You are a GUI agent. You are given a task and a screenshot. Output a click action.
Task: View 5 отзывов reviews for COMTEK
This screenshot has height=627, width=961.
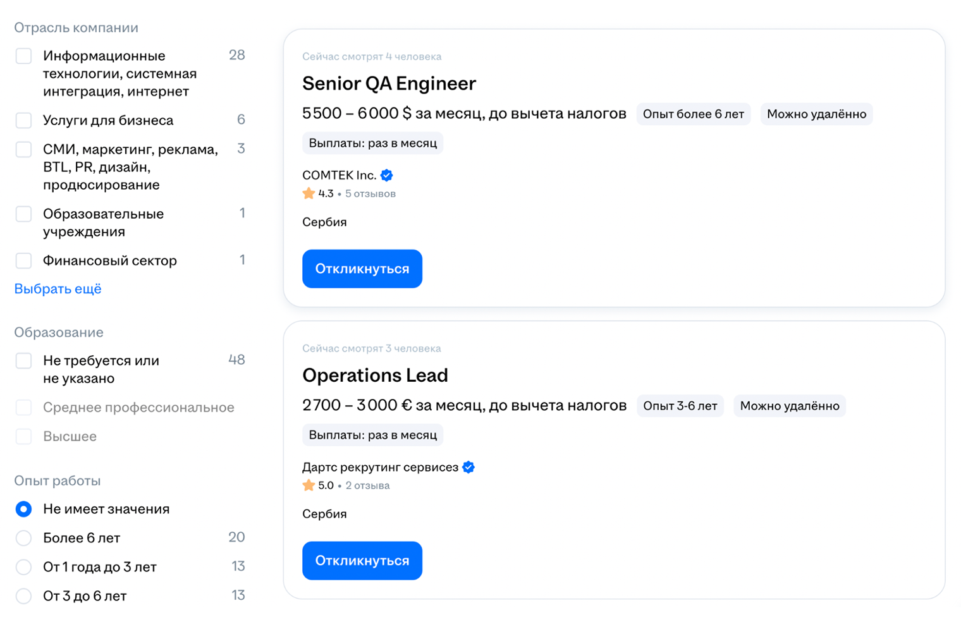point(370,194)
